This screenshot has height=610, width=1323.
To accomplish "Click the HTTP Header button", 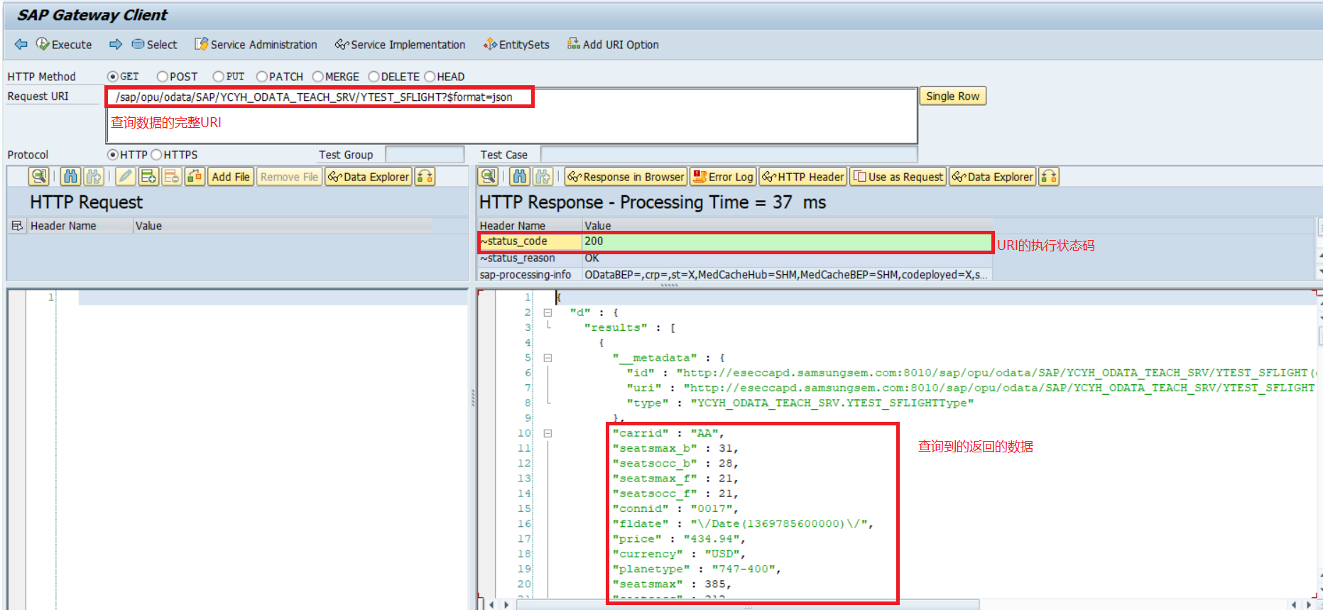I will click(x=803, y=177).
